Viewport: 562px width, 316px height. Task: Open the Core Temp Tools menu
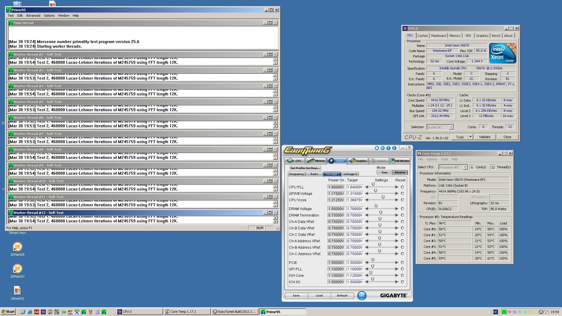point(444,159)
